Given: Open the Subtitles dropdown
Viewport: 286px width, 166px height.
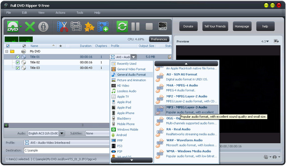Looking at the screenshot, I should pyautogui.click(x=97, y=133).
